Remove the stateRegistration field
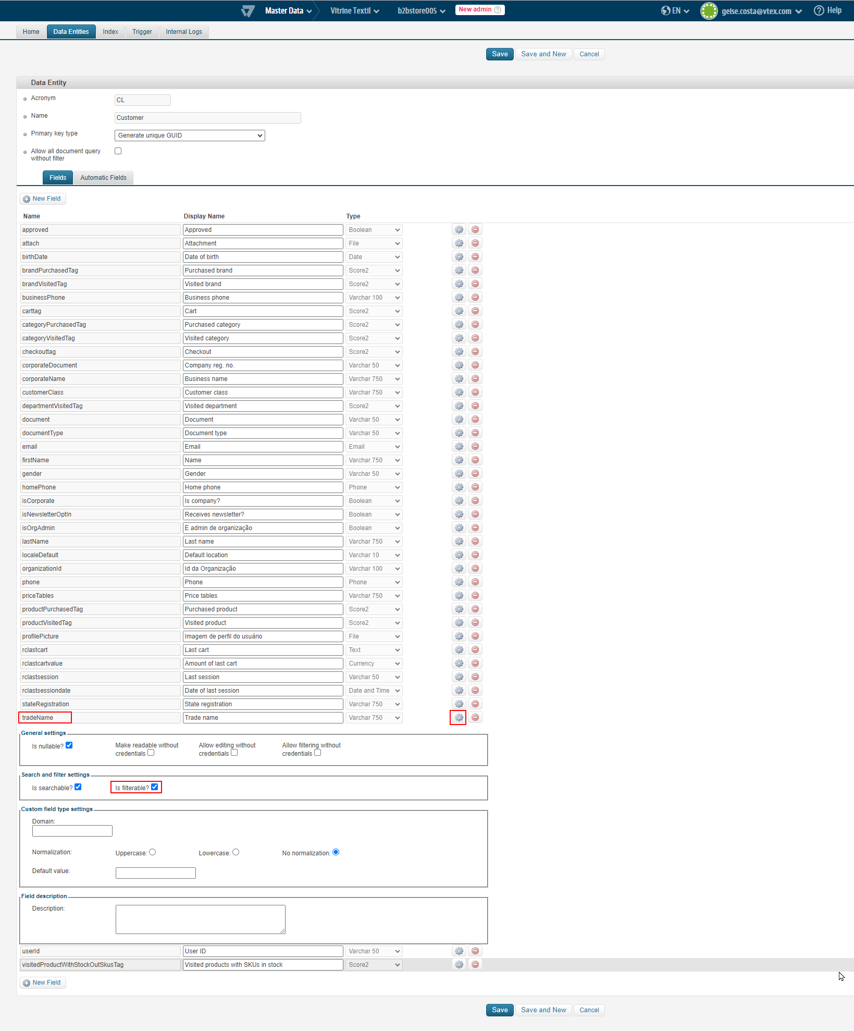854x1031 pixels. [x=475, y=704]
